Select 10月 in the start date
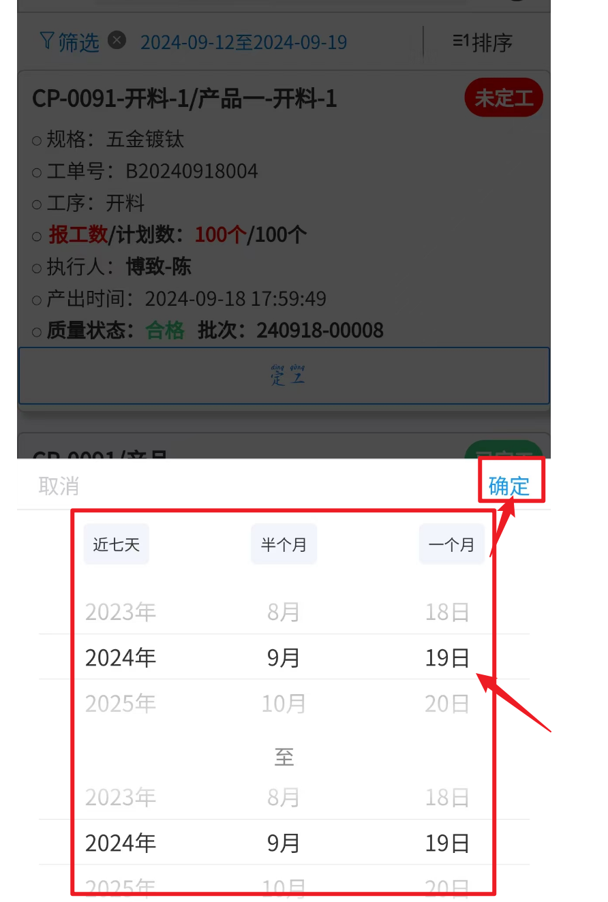608x902 pixels. (x=284, y=703)
